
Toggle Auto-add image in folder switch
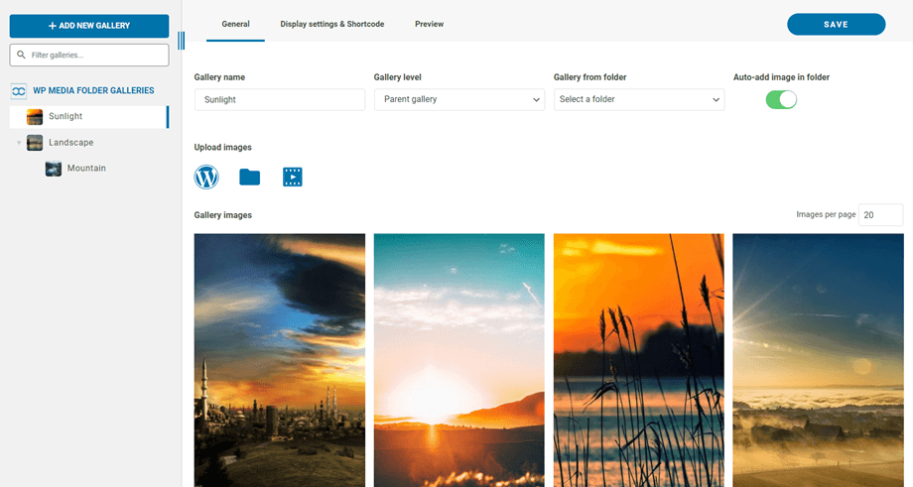[781, 99]
